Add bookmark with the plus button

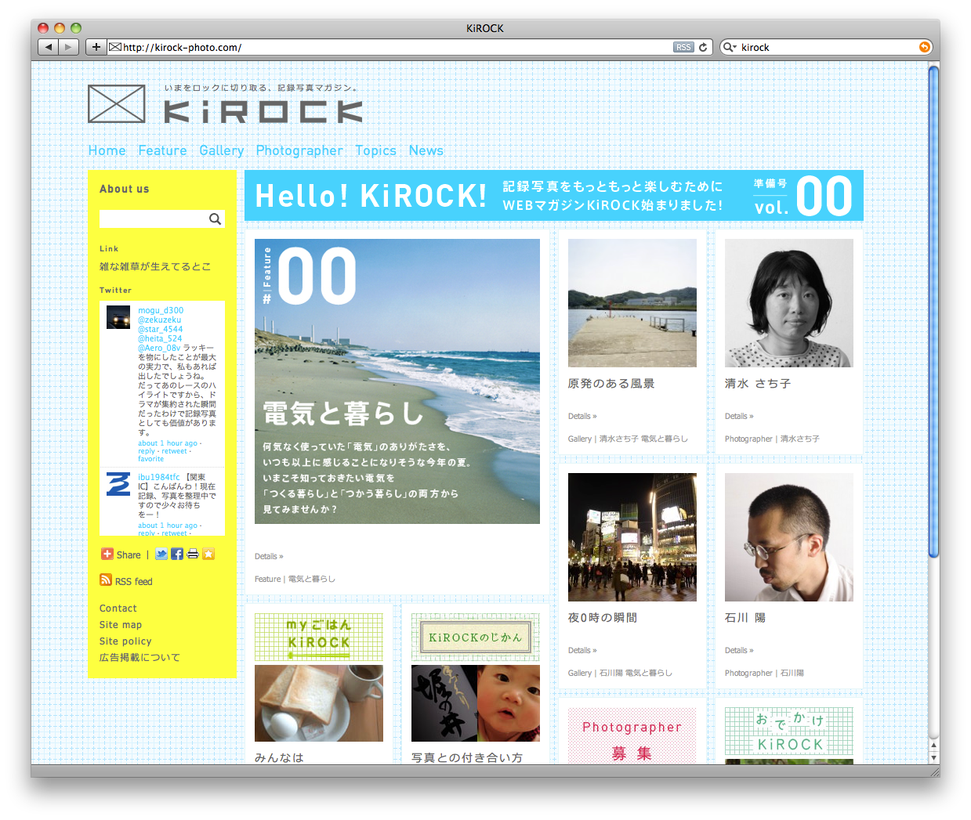pos(96,47)
